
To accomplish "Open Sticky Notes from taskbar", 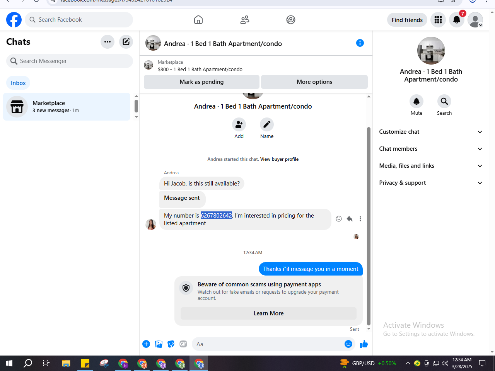I will click(85, 363).
